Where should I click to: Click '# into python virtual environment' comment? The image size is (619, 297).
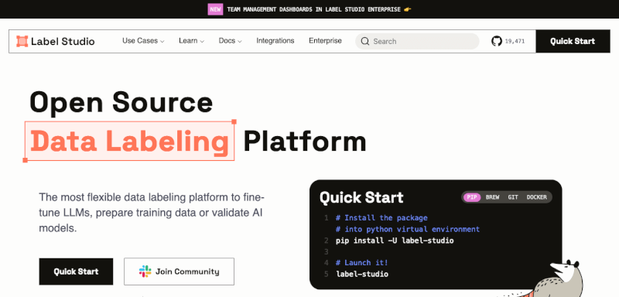pyautogui.click(x=408, y=229)
